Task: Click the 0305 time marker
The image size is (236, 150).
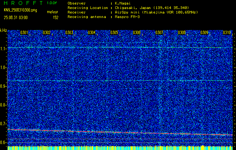Action: pos(114,33)
